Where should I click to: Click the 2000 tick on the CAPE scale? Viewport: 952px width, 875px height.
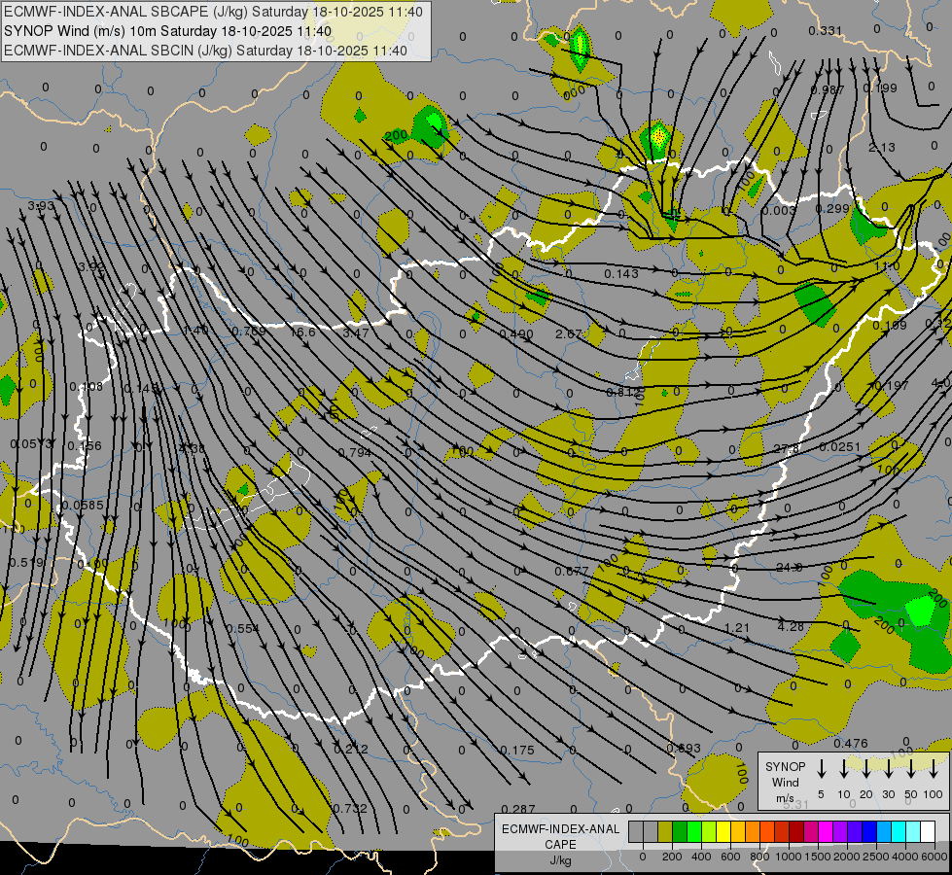[x=847, y=857]
